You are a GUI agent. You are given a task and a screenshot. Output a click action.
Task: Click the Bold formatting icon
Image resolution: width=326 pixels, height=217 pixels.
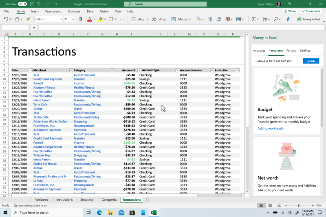pyautogui.click(x=81, y=19)
